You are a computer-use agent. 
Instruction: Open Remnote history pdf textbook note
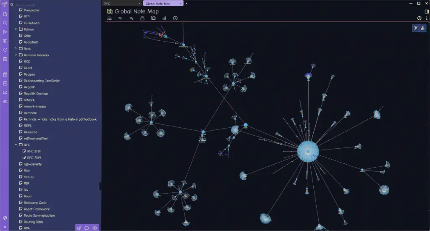click(60, 119)
